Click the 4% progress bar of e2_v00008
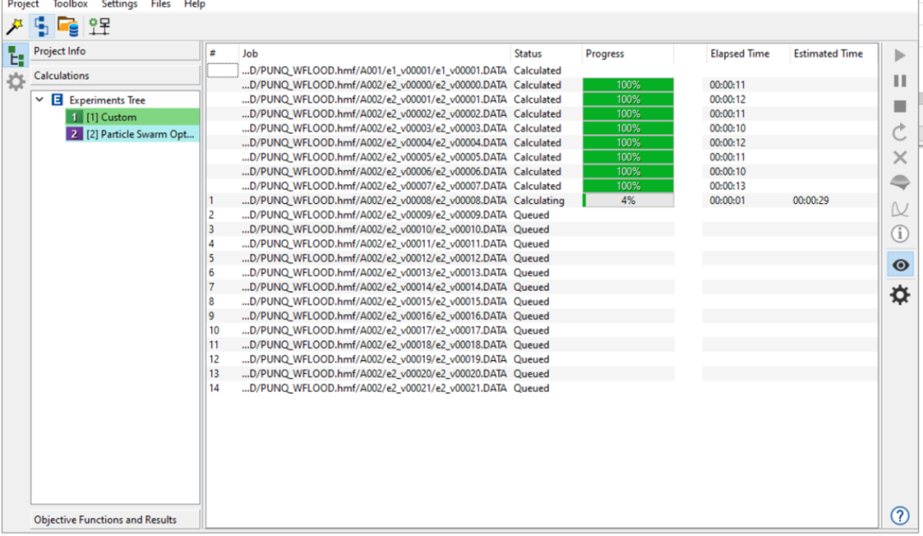The width and height of the screenshot is (923, 536). pos(628,201)
